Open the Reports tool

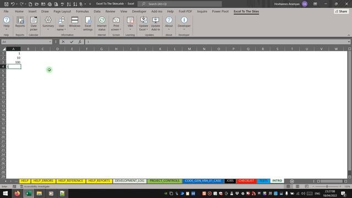pos(20,22)
